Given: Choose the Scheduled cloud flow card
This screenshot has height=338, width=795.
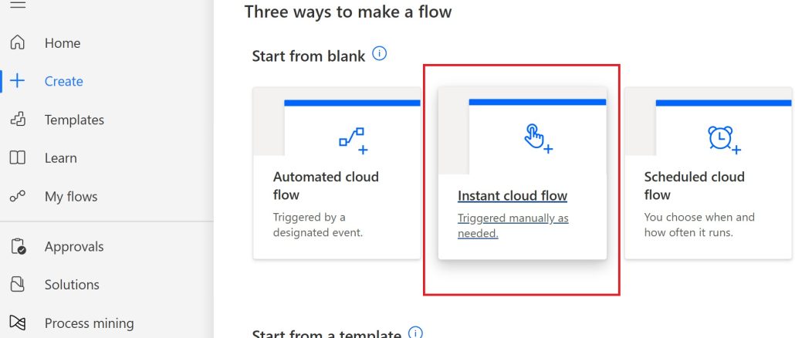Looking at the screenshot, I should 709,174.
